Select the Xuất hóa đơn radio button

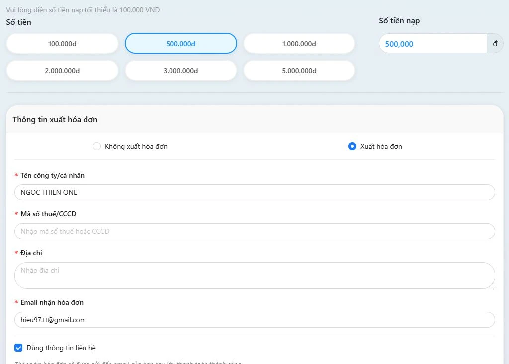(352, 146)
